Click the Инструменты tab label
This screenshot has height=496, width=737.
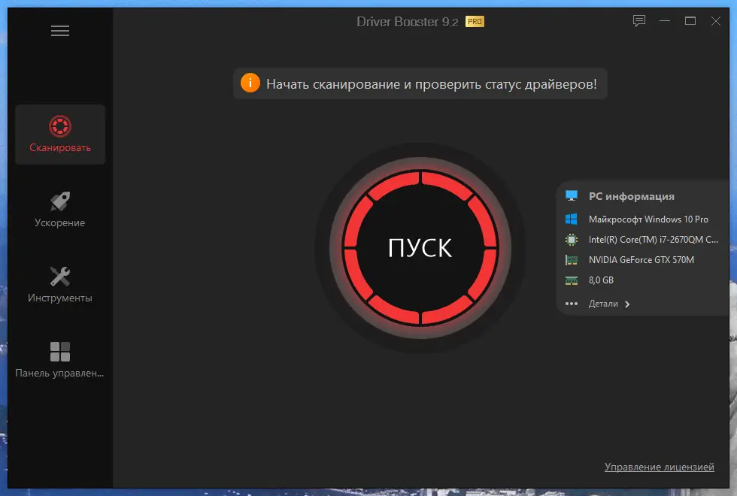59,298
